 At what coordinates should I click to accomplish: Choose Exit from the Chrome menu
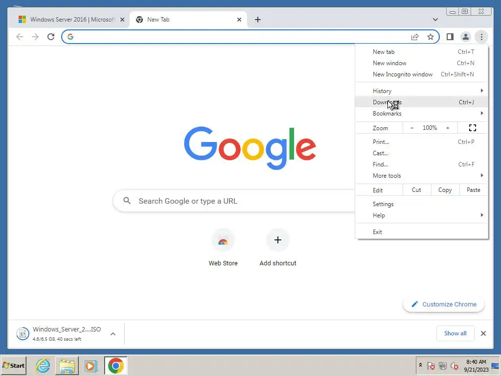pyautogui.click(x=422, y=232)
